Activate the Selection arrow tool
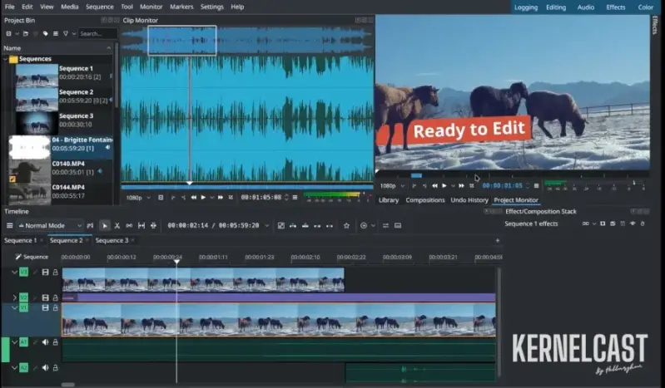 104,225
